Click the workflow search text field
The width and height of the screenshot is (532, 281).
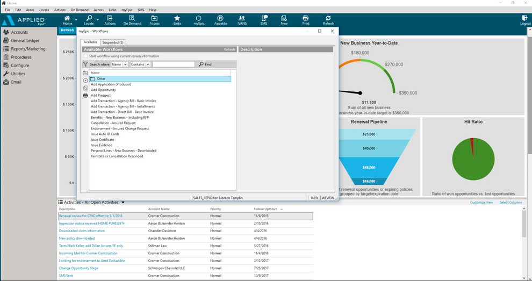tap(174, 64)
